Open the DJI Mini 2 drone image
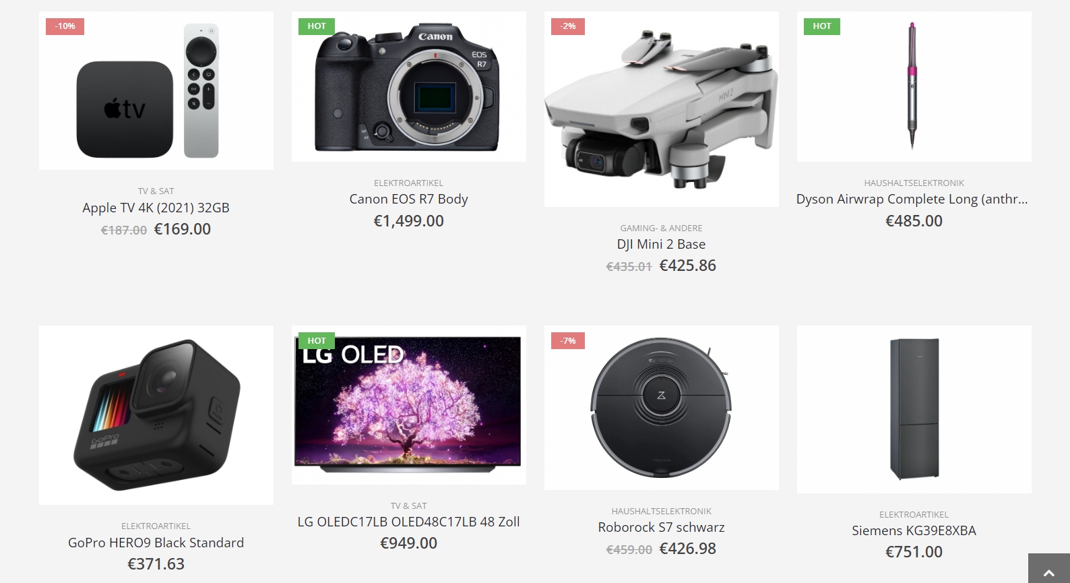This screenshot has height=583, width=1070. coord(662,109)
